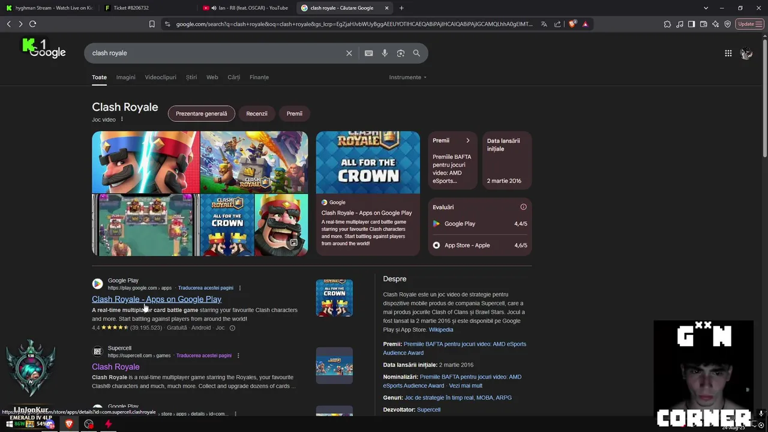The image size is (768, 432).
Task: Open the tab search dropdown arrow
Action: [x=706, y=8]
